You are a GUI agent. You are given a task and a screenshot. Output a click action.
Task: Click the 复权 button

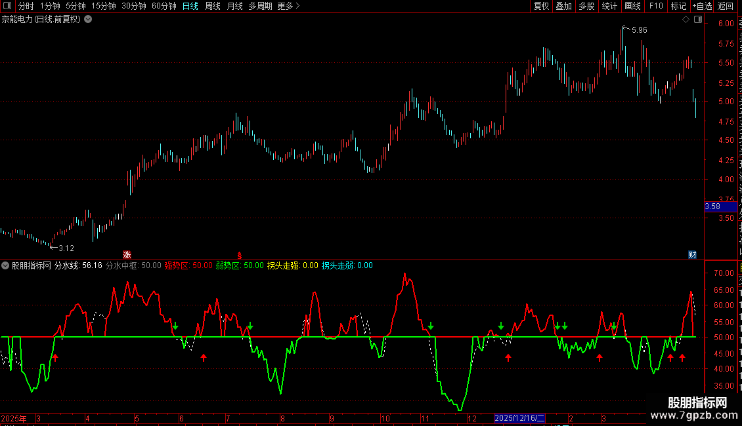(x=541, y=6)
